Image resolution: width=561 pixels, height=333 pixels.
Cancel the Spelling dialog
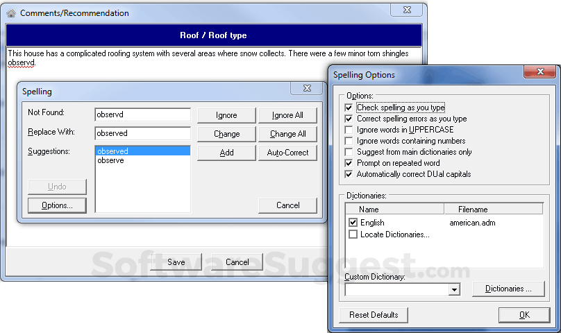pyautogui.click(x=287, y=205)
